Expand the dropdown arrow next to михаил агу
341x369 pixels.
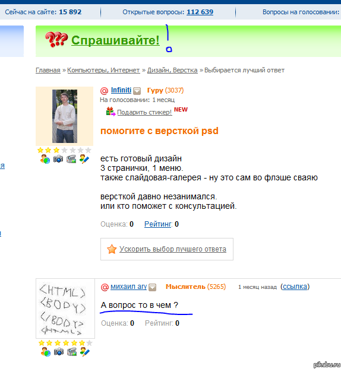(x=153, y=287)
